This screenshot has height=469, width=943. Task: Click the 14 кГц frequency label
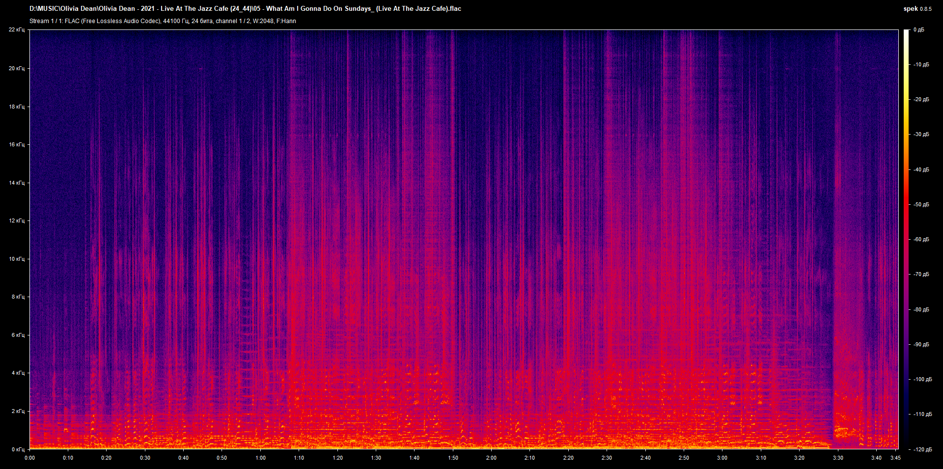pos(16,183)
